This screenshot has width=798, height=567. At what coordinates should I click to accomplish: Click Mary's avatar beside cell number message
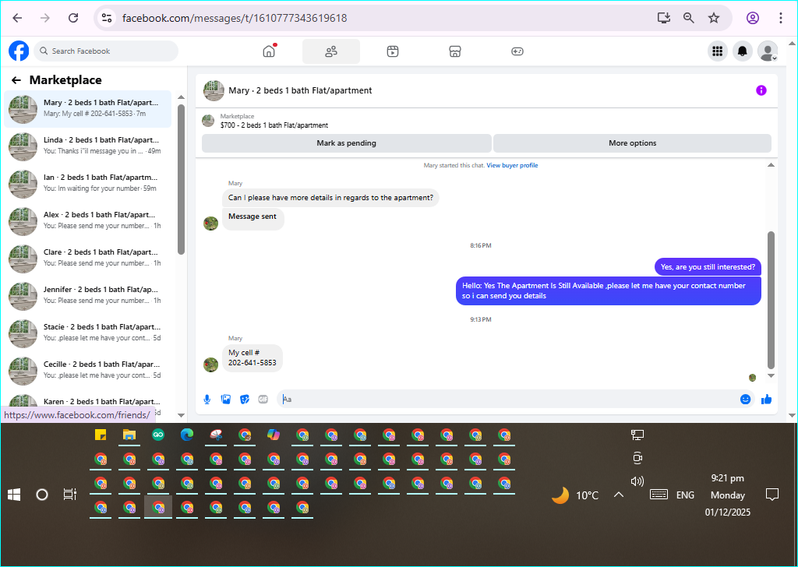click(x=210, y=364)
